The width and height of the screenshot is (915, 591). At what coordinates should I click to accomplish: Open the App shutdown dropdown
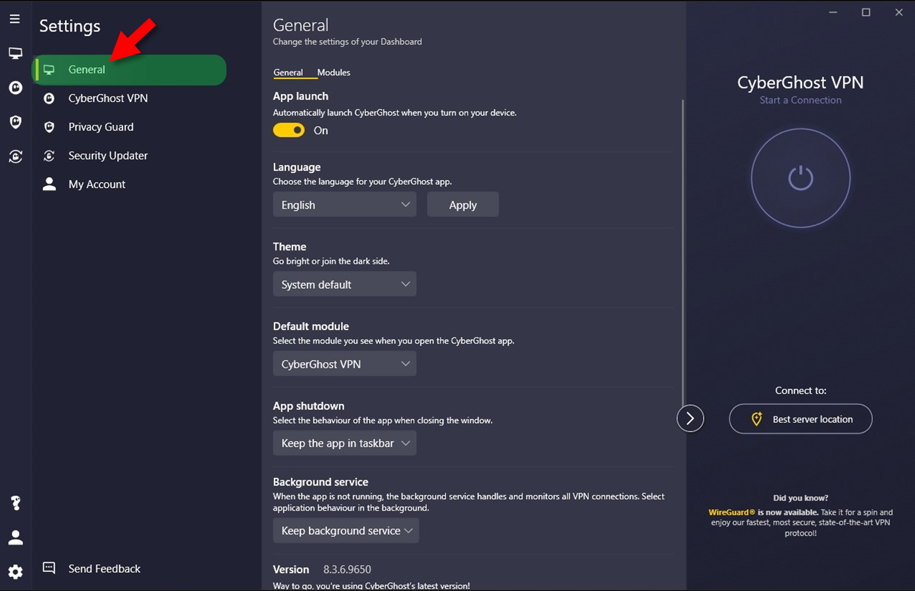[344, 443]
